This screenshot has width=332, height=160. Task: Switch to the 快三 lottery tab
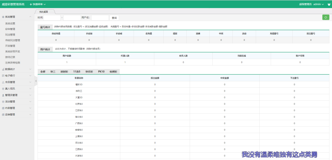53,72
